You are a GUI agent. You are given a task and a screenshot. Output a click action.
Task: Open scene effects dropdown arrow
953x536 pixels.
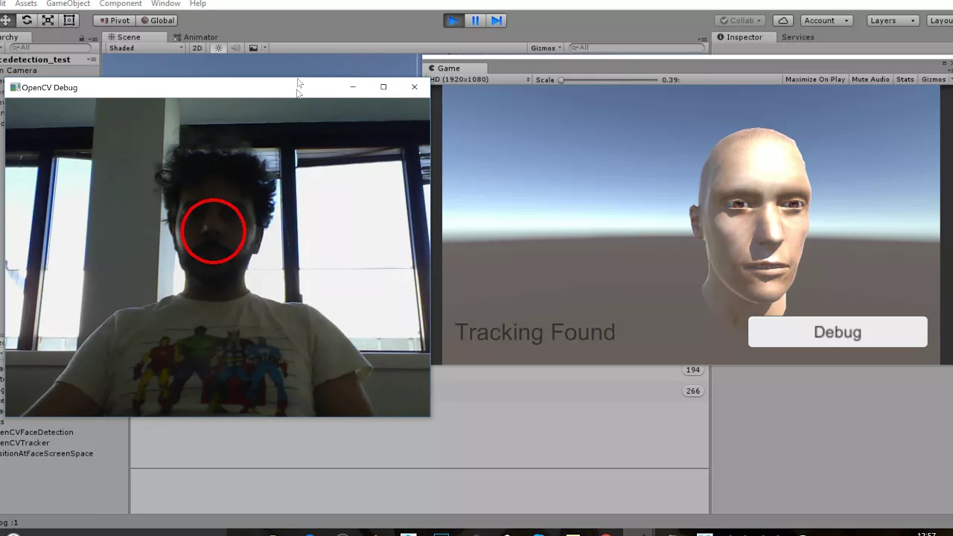(x=265, y=48)
